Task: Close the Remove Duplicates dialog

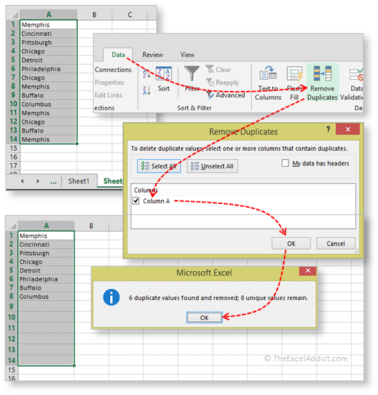Action: 348,129
